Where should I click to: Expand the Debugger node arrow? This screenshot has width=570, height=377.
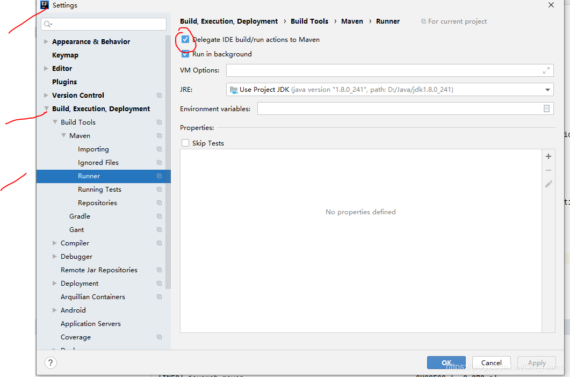click(x=54, y=256)
